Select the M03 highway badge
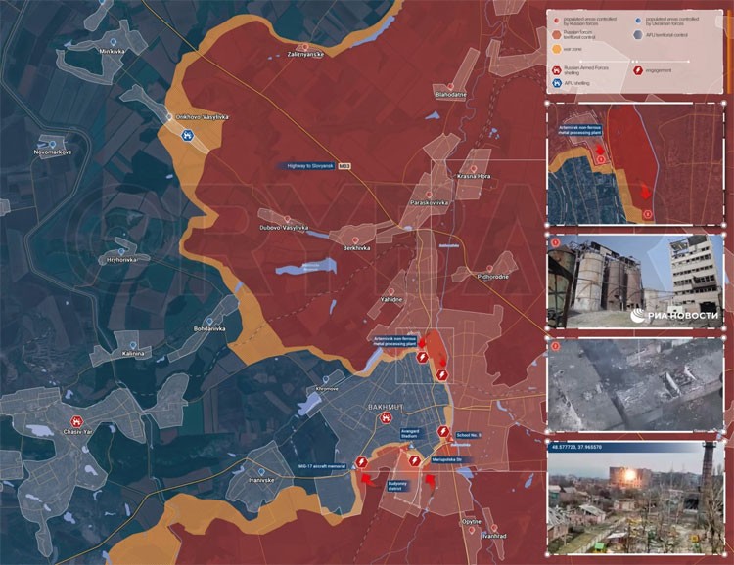The width and height of the screenshot is (734, 565). point(344,167)
